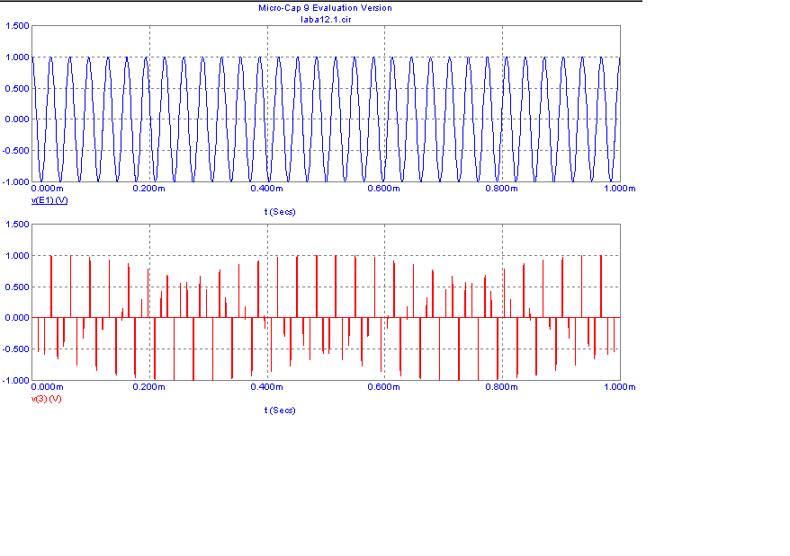This screenshot has width=790, height=556.
Task: Click the 0.000m x-axis tick of top plot
Action: tap(48, 189)
